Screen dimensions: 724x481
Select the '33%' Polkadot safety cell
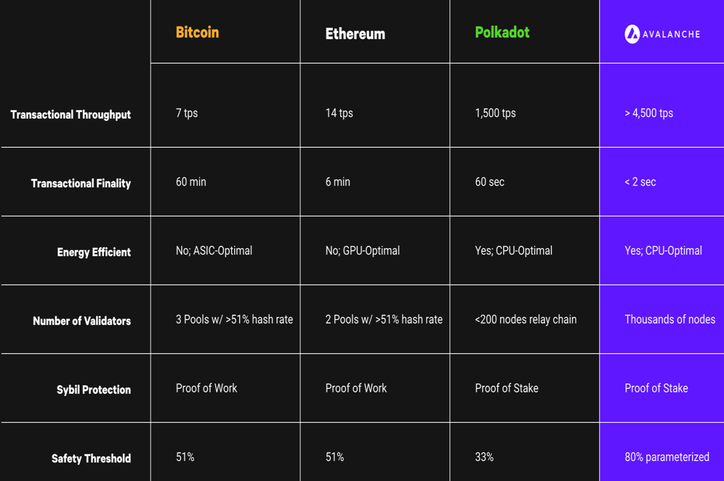coord(484,457)
